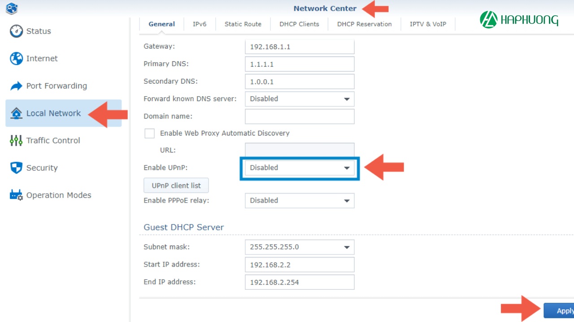The image size is (574, 322).
Task: Open the DHCP Clients tab
Action: click(299, 24)
